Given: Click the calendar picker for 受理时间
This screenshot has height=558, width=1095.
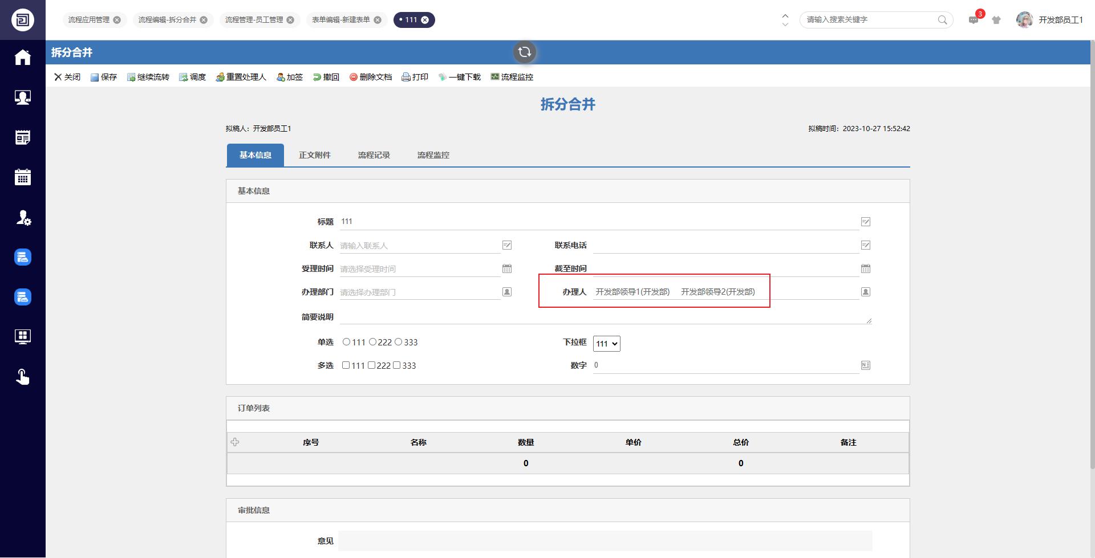Looking at the screenshot, I should 506,268.
